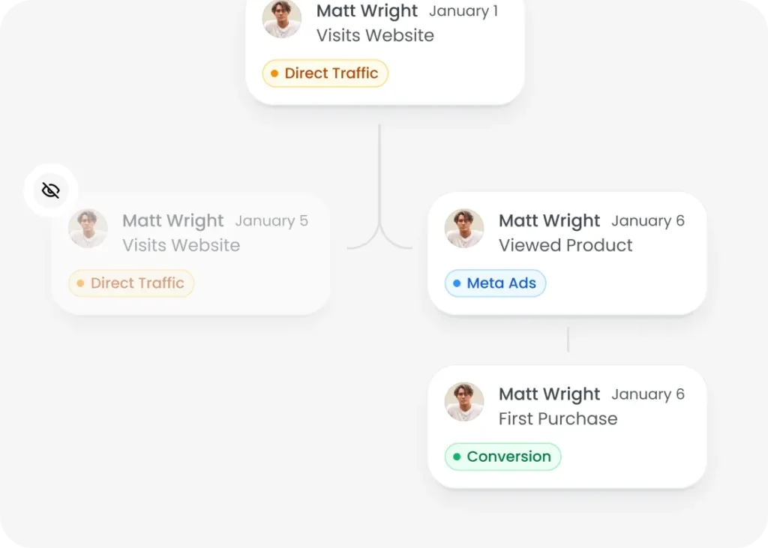Click the January 6 date on Viewed Product card
This screenshot has height=548, width=768.
pyautogui.click(x=648, y=221)
